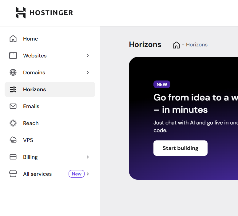Select the Horizons sidebar item
The width and height of the screenshot is (238, 216).
click(50, 89)
